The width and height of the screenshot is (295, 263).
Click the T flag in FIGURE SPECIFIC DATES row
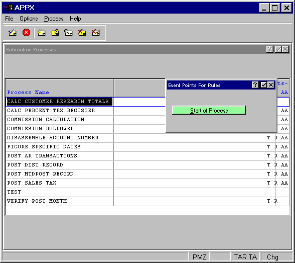click(x=269, y=147)
